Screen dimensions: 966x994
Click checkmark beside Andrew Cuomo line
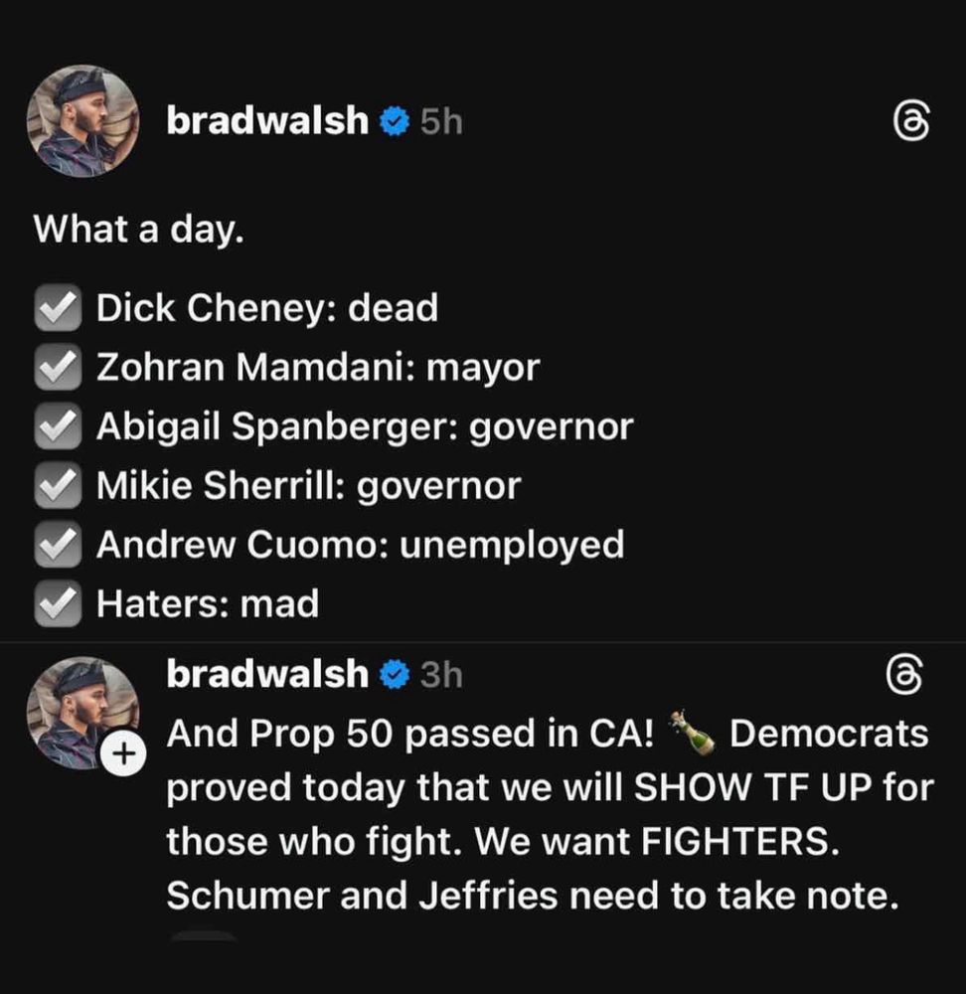(x=59, y=545)
